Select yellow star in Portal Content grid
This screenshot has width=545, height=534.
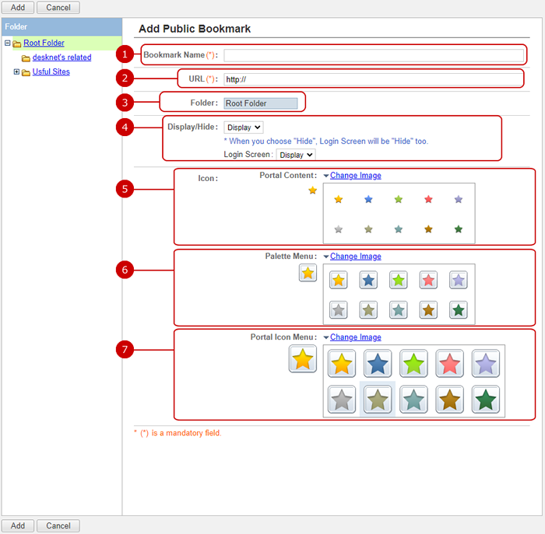pyautogui.click(x=338, y=199)
